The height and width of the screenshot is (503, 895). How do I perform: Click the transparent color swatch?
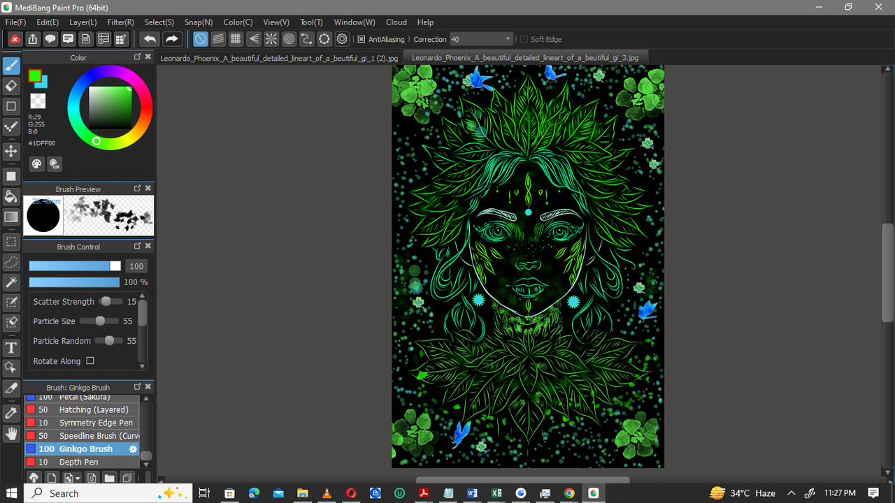[x=38, y=101]
